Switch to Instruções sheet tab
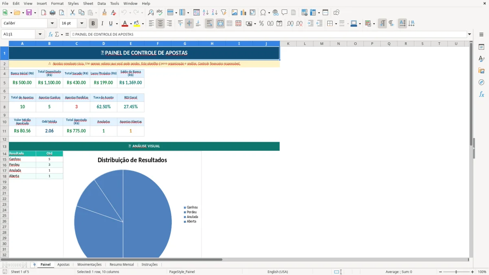This screenshot has width=489, height=275. tap(150, 264)
